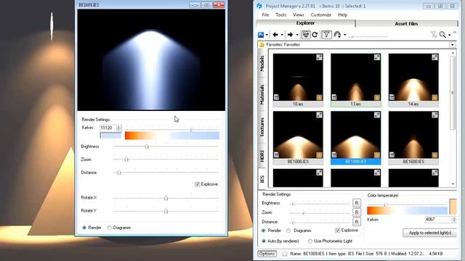This screenshot has height=261, width=465.
Task: Click the arch-shaped icon beside the Filter icon
Action: pos(337,35)
